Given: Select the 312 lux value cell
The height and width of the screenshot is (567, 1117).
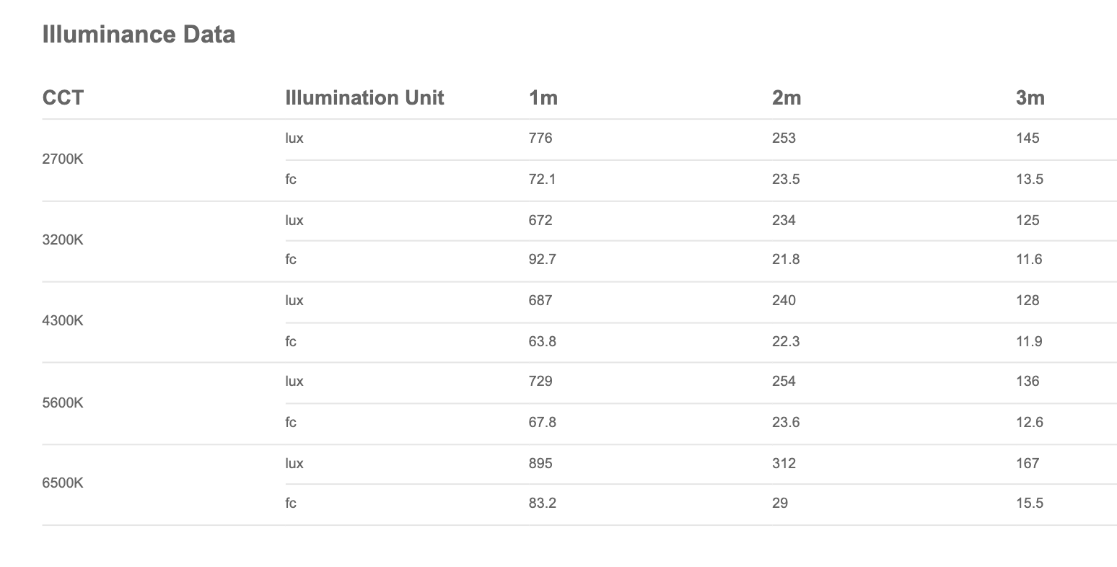Looking at the screenshot, I should (x=784, y=463).
